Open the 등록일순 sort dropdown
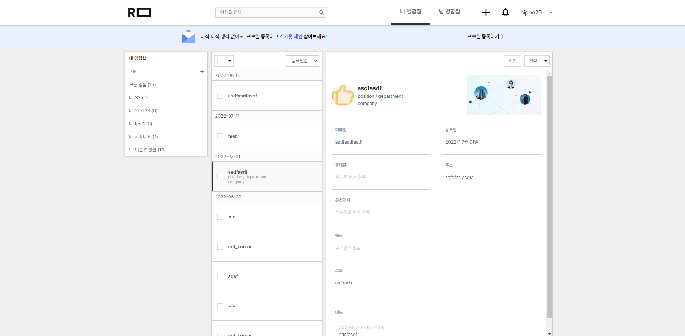 click(302, 61)
